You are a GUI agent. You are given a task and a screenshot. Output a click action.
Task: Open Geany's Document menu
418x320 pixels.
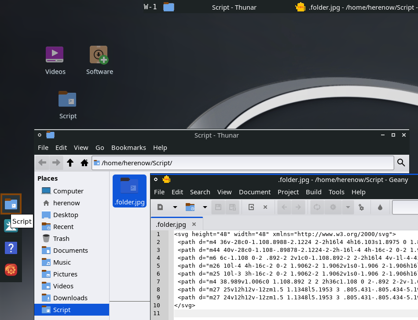pyautogui.click(x=255, y=192)
